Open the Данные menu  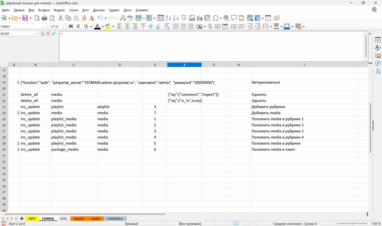[x=99, y=10]
